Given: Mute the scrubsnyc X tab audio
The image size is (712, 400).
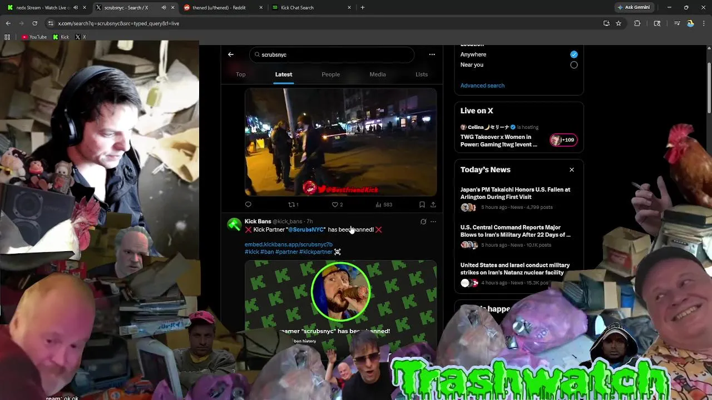Looking at the screenshot, I should [164, 7].
